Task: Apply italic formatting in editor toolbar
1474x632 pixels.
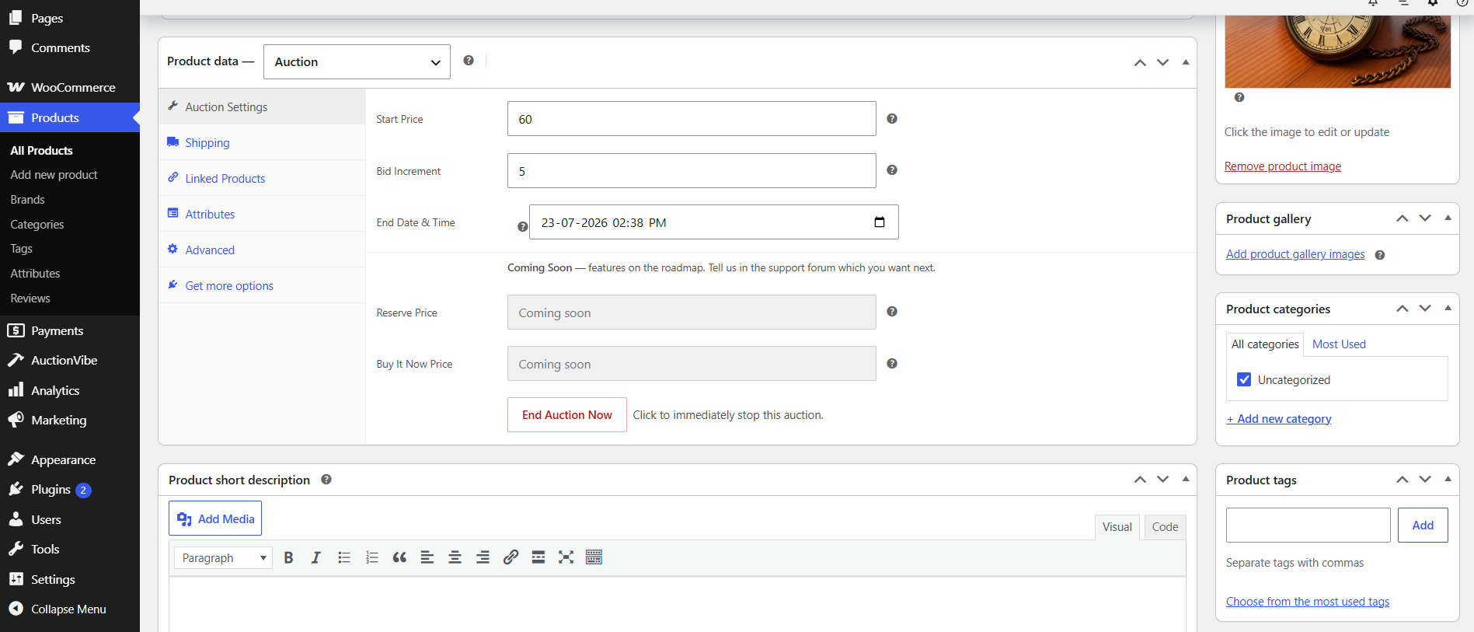Action: click(x=315, y=557)
